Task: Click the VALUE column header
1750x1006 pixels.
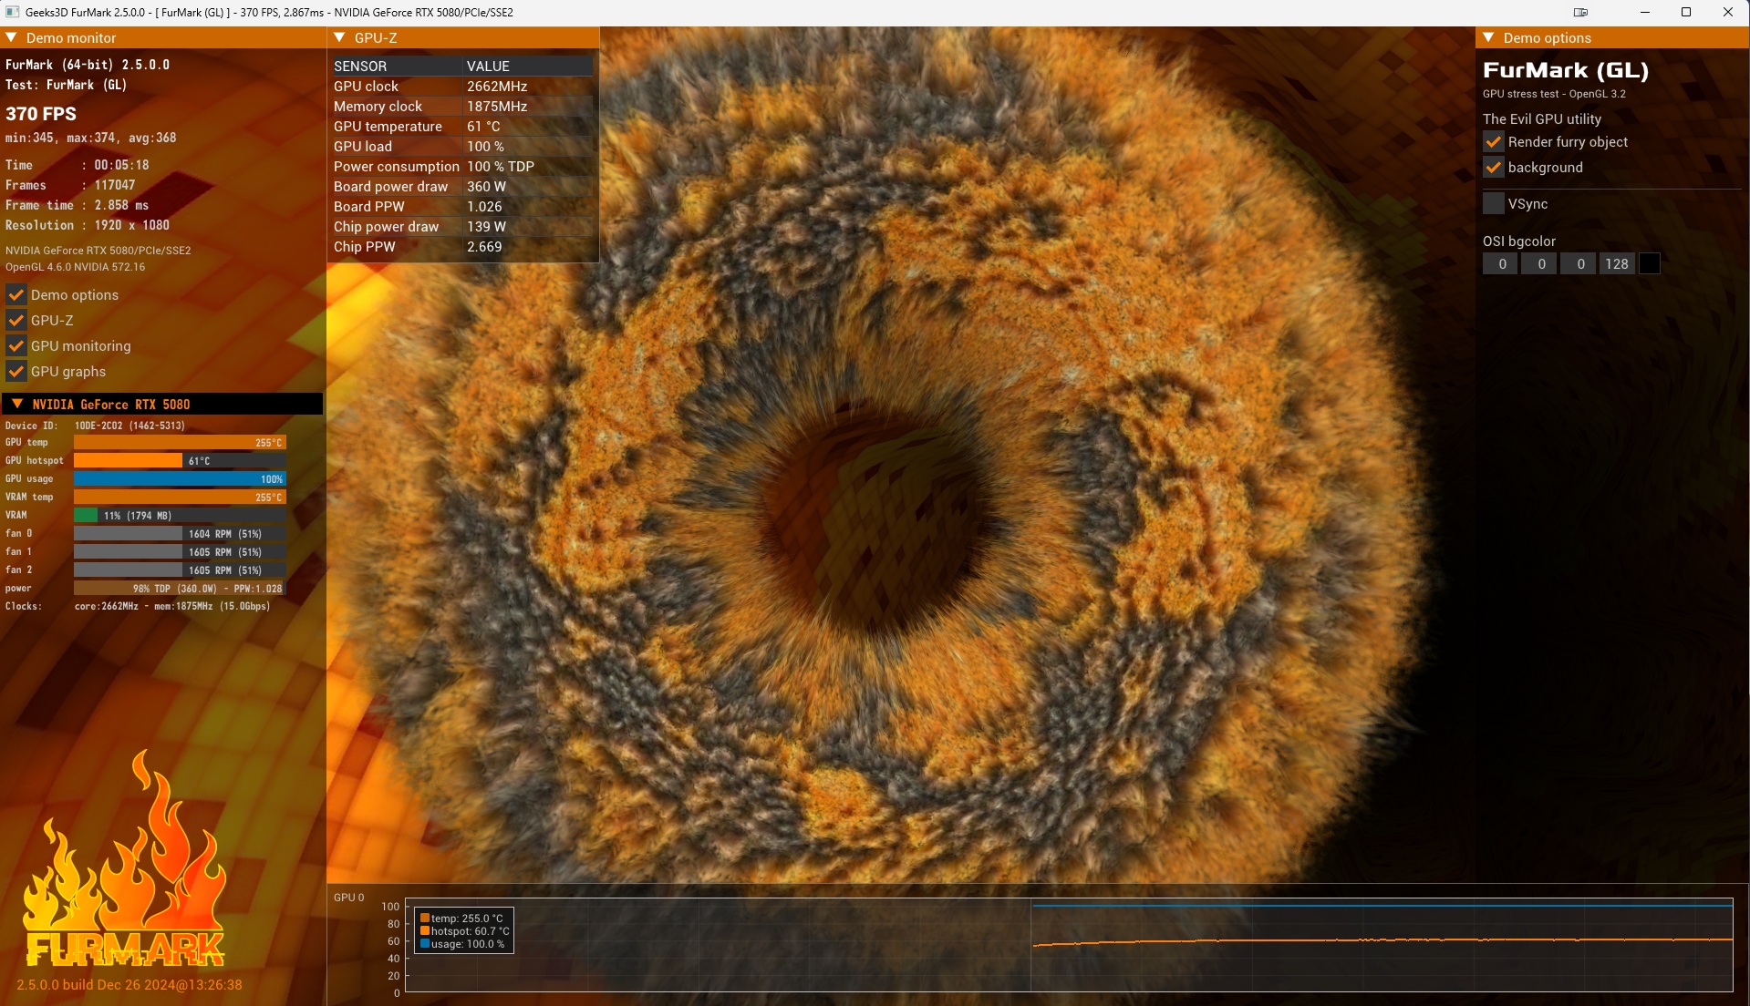Action: pos(488,66)
